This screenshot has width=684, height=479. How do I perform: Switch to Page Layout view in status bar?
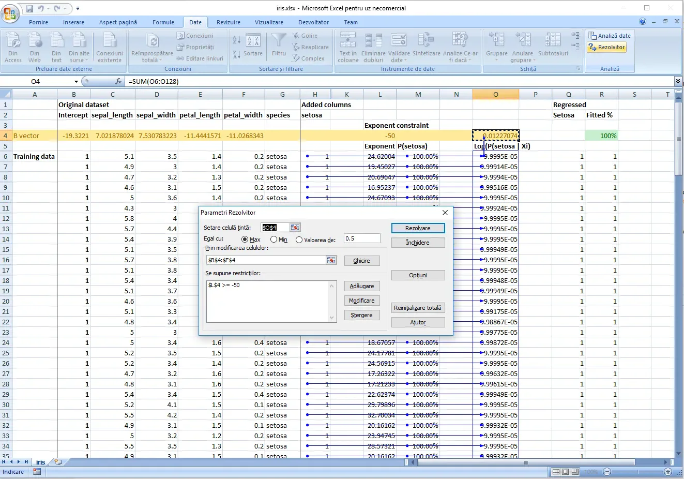tap(565, 472)
